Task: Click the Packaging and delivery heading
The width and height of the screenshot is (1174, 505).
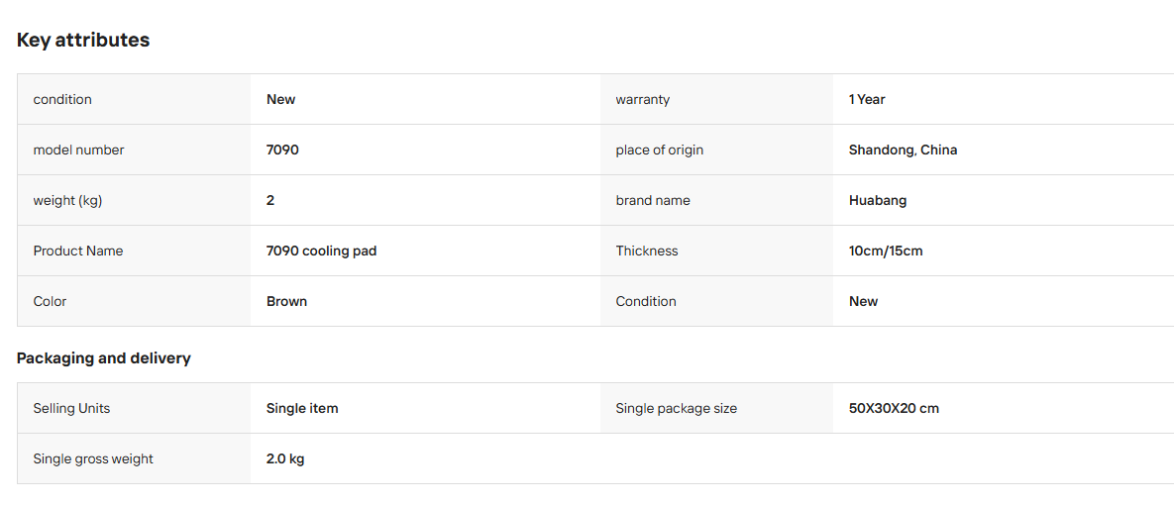Action: [103, 358]
